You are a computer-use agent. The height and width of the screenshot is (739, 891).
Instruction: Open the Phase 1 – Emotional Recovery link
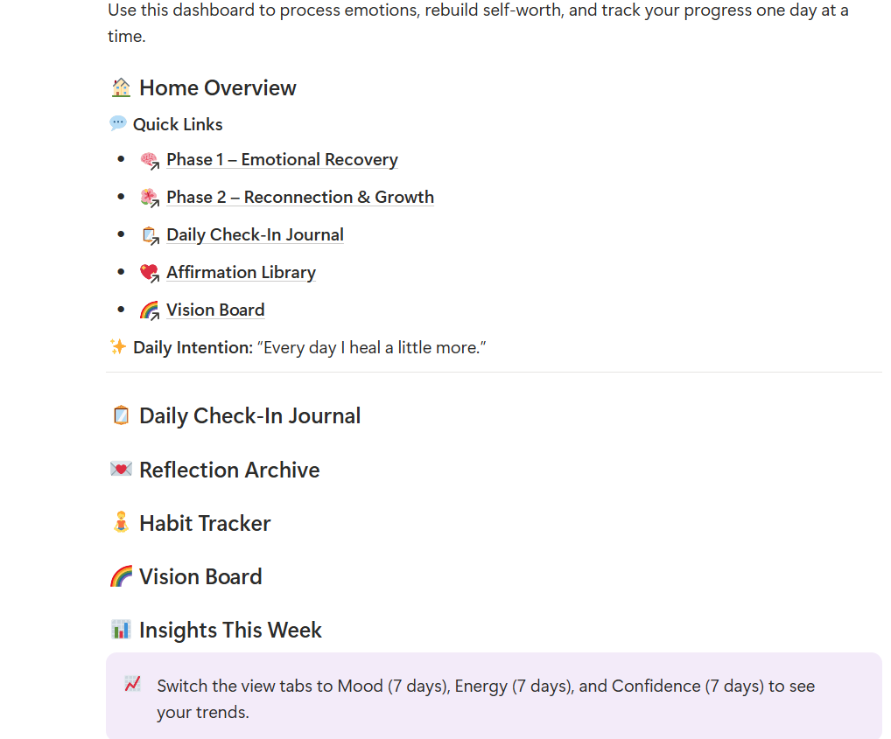click(x=282, y=160)
